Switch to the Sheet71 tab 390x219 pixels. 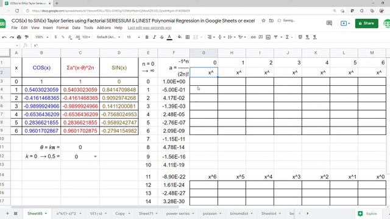[146, 214]
